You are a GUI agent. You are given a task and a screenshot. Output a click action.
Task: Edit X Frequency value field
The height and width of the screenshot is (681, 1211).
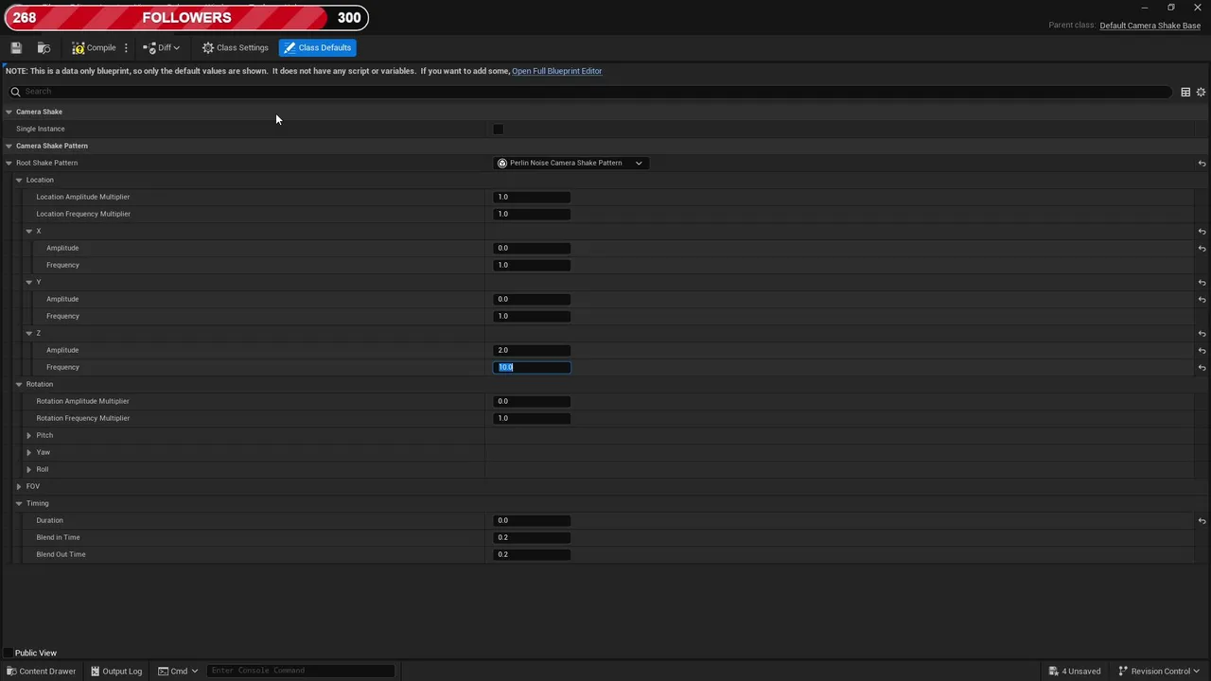coord(532,265)
